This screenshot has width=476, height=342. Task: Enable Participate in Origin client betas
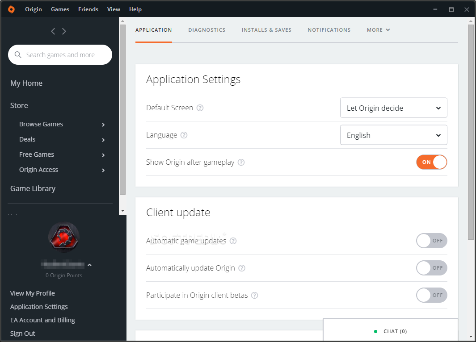(431, 295)
